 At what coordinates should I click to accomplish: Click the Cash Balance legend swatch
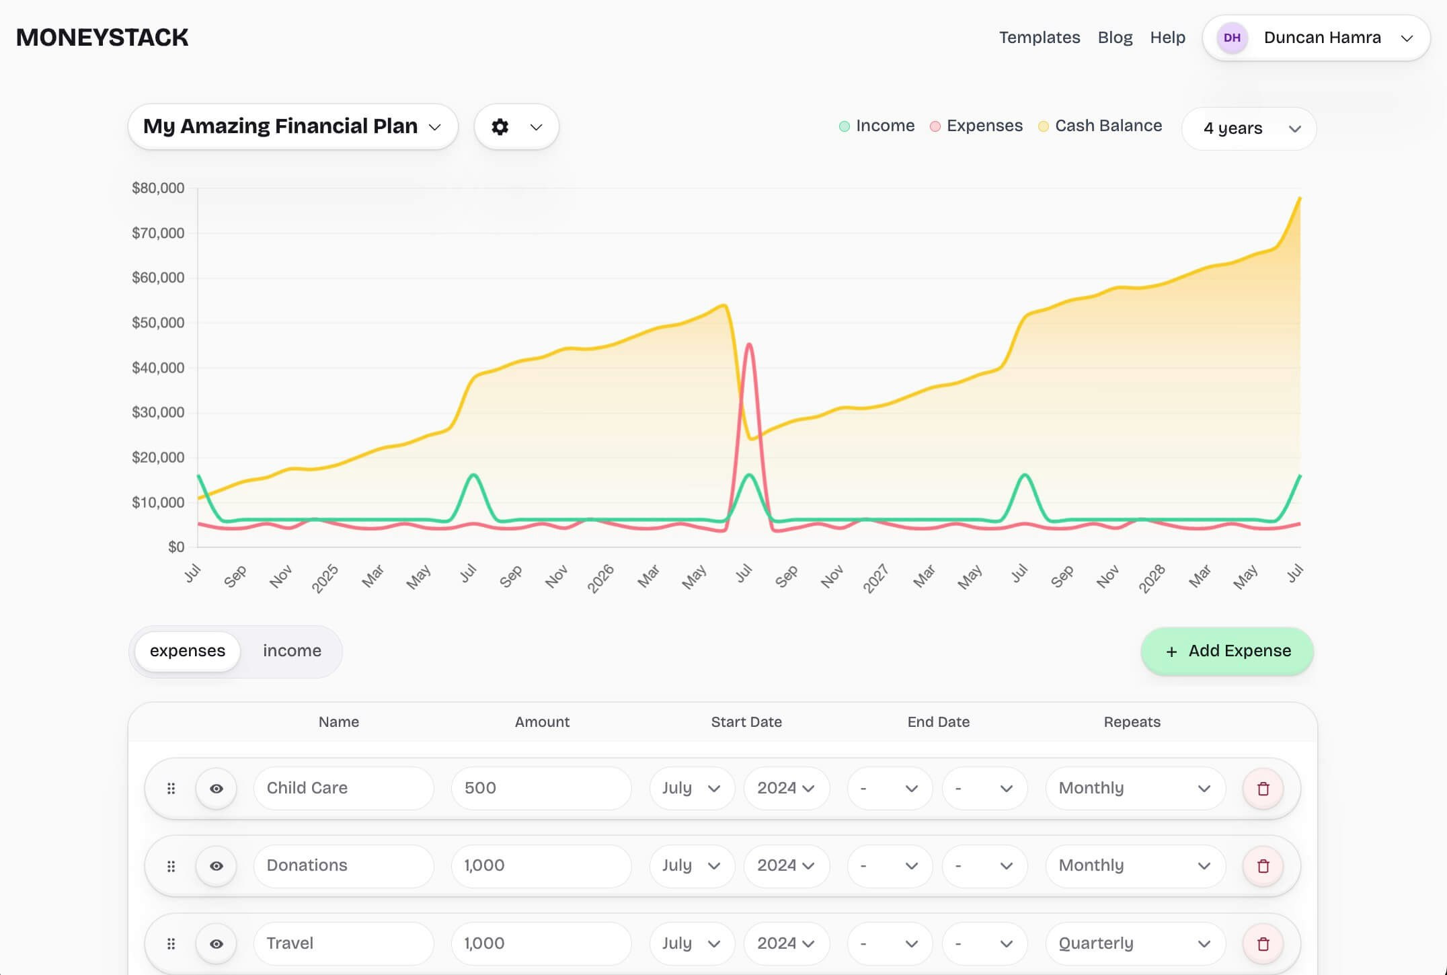pyautogui.click(x=1043, y=126)
